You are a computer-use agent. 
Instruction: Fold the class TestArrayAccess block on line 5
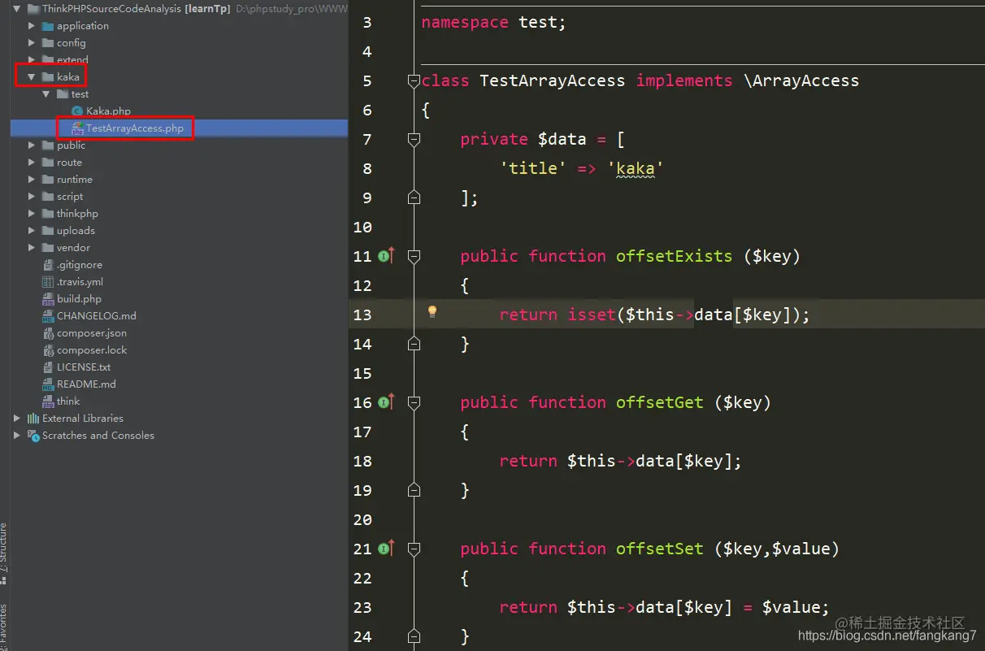coord(414,80)
